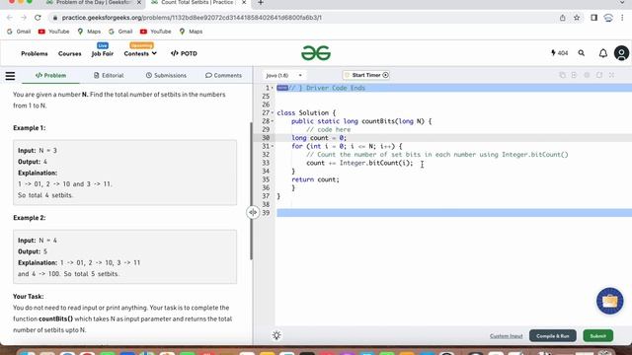Switch to the Editorial tab

109,75
